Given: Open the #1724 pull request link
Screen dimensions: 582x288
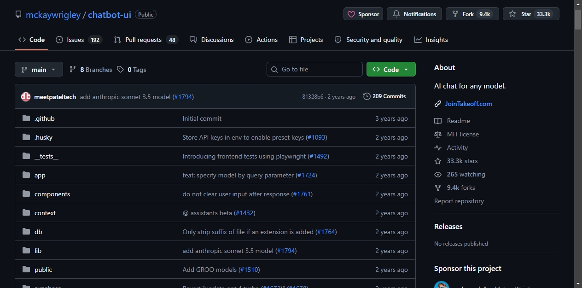Looking at the screenshot, I should [x=306, y=175].
